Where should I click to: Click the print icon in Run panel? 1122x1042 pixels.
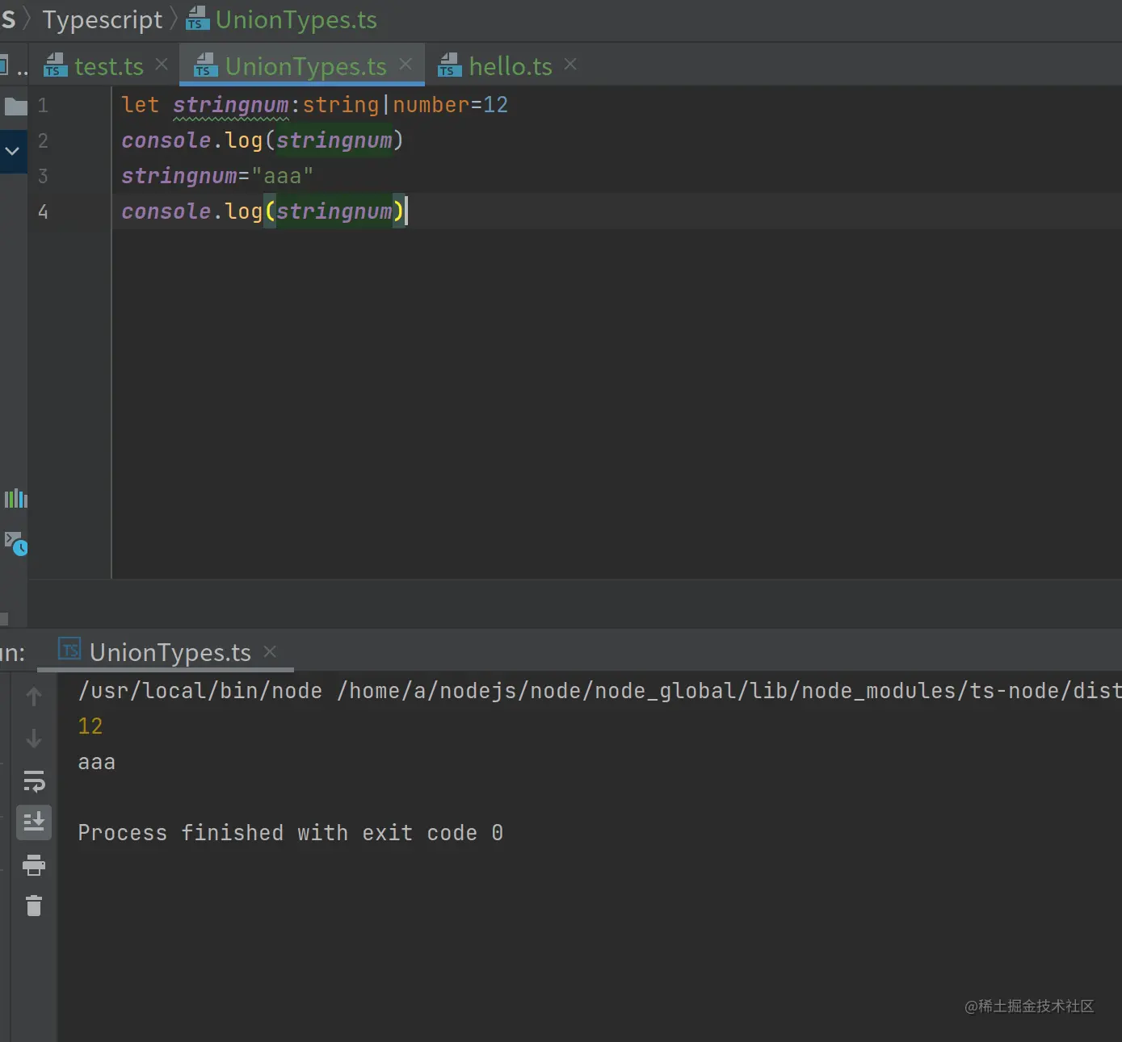point(34,865)
